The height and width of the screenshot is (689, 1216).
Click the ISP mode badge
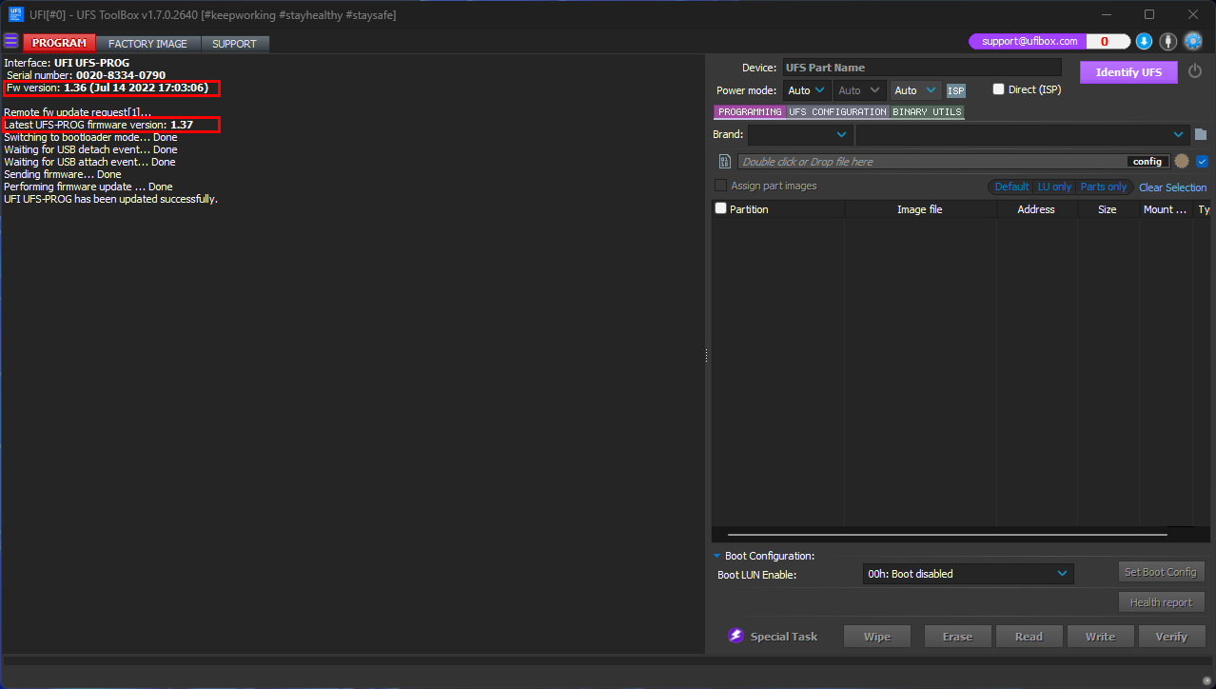pos(955,90)
